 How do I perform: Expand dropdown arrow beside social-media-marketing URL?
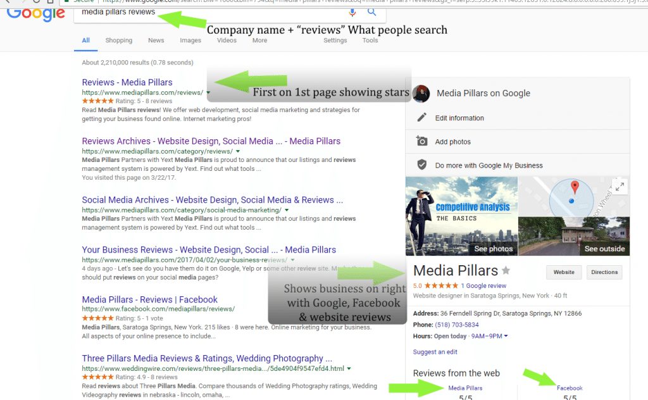287,210
